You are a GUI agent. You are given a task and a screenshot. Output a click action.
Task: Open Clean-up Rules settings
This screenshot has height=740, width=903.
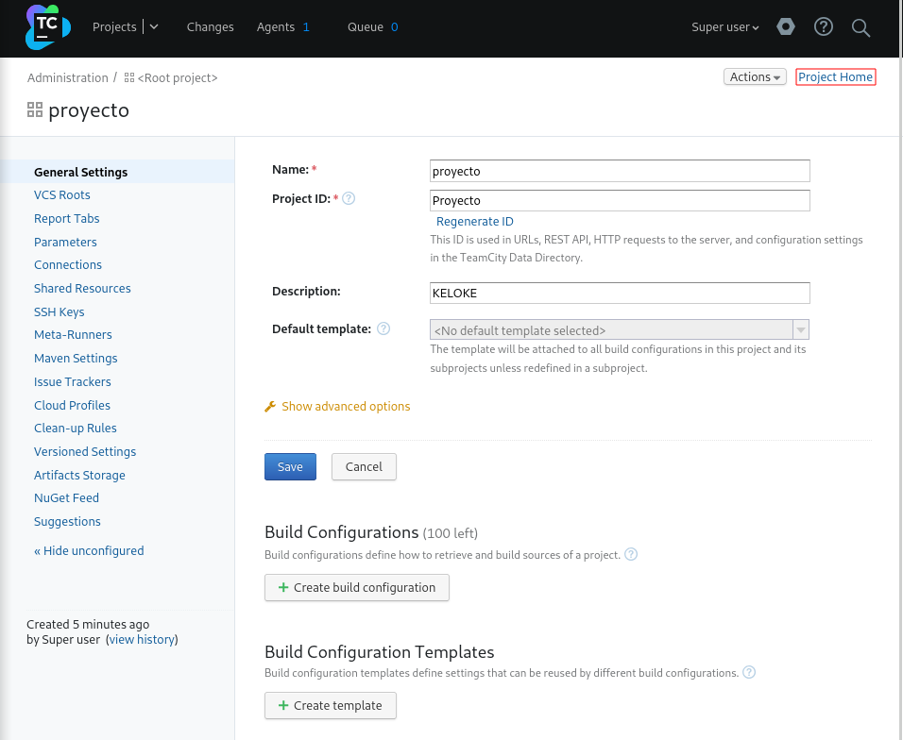(76, 429)
